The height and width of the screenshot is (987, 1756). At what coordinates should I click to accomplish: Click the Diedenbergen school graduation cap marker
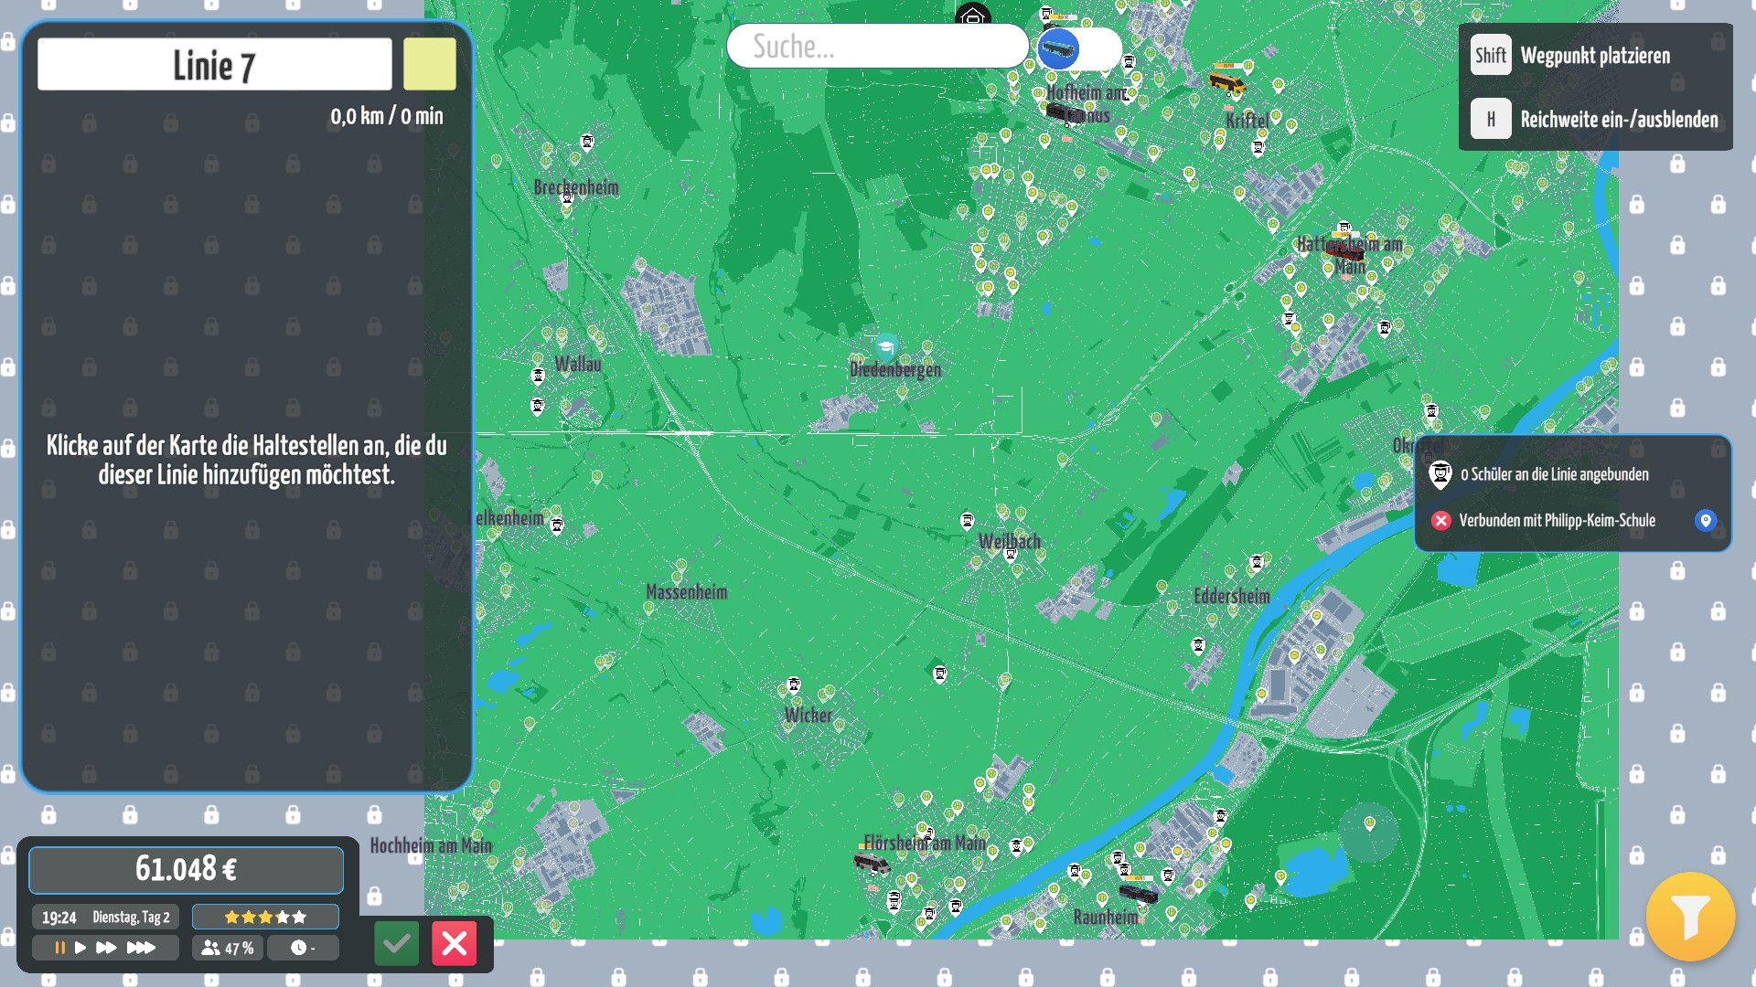pos(885,347)
